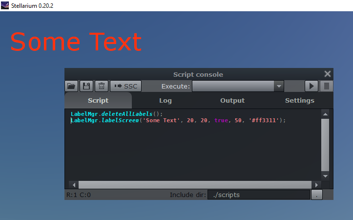The image size is (353, 220).
Task: Close the Script console window
Action: pos(328,74)
